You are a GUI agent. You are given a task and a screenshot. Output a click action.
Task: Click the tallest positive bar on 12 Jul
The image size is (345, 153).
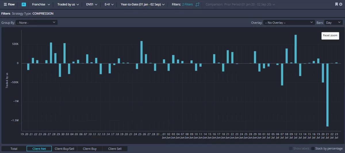tap(296, 49)
